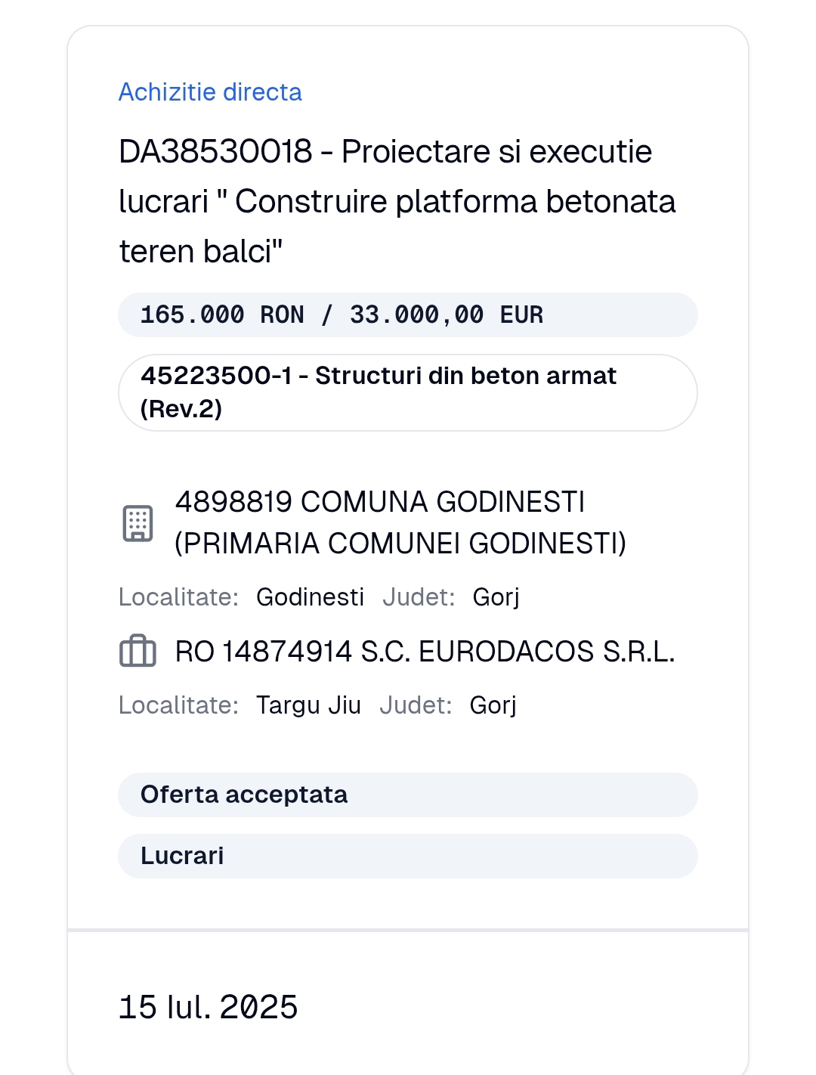Click the Judet label beside Godinesti
Screen dimensions: 816x1075
point(419,597)
